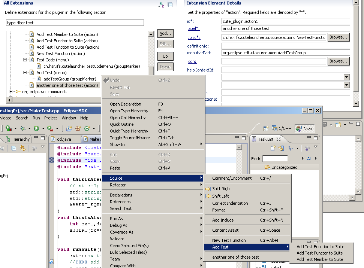
Task: Click the left arrow of the extensions horizontal scrollbar
Action: [x=9, y=100]
